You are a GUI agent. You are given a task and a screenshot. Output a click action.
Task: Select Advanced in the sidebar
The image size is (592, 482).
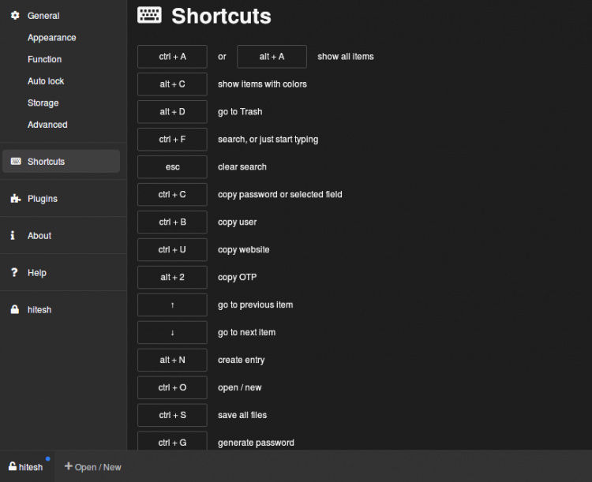[47, 125]
